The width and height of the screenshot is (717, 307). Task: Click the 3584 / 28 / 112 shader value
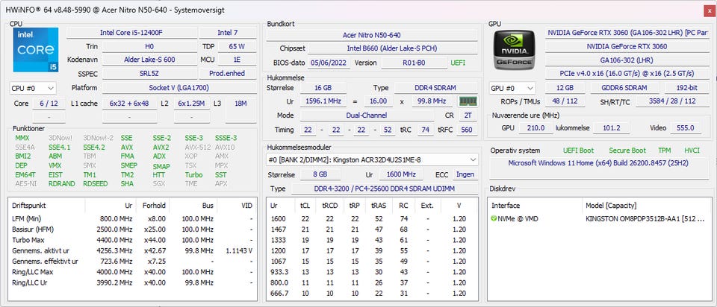tap(672, 101)
